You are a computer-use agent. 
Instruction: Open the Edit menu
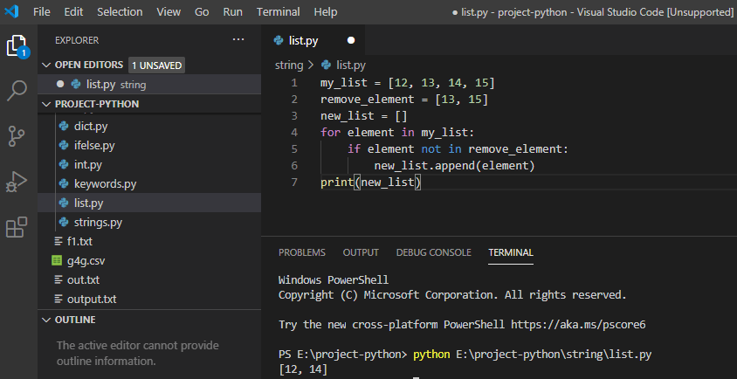coord(73,11)
